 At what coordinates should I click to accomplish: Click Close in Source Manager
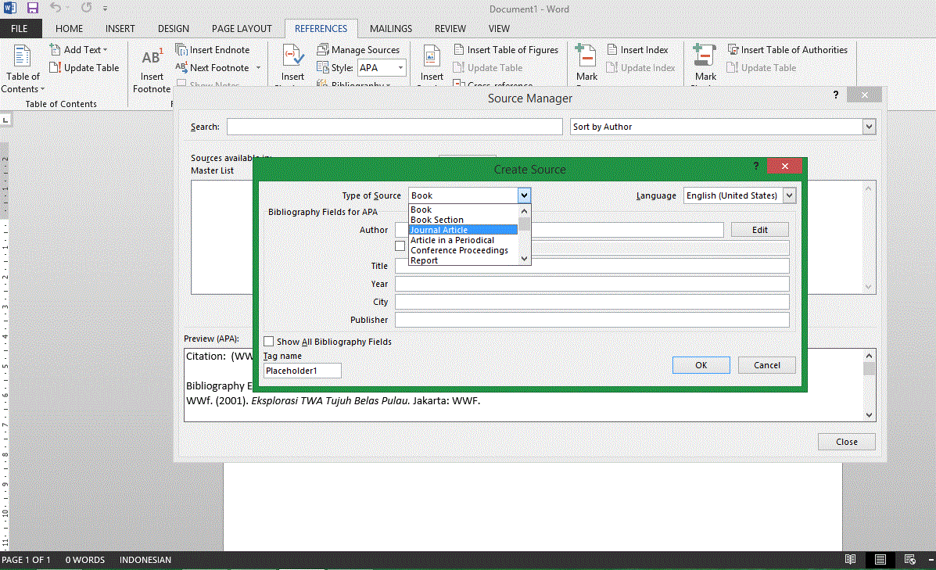tap(846, 442)
